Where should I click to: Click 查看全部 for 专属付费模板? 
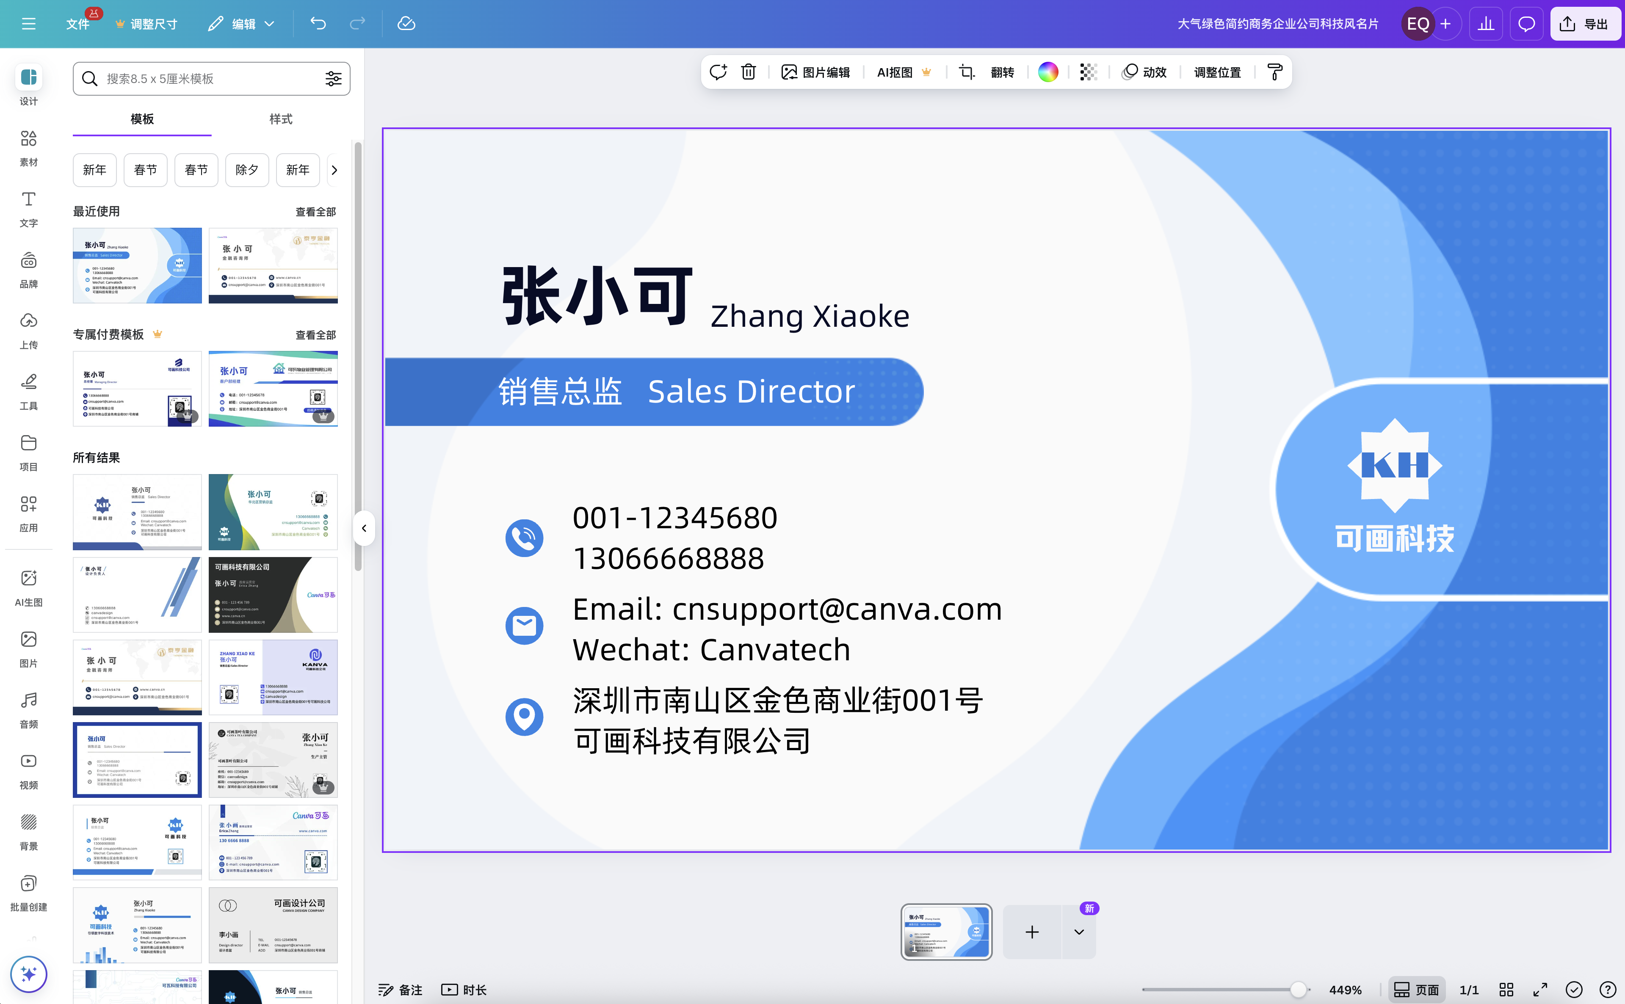pos(316,335)
